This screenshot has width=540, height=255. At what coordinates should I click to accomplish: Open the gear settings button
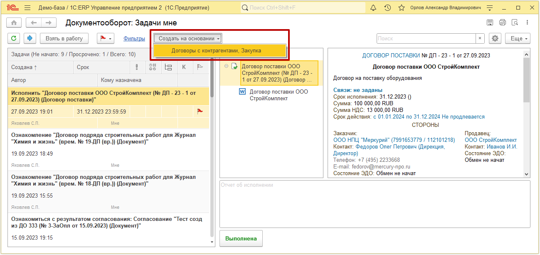(495, 38)
